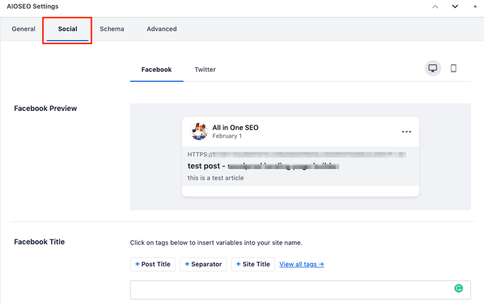The width and height of the screenshot is (484, 303).
Task: Switch to desktop preview icon
Action: pyautogui.click(x=433, y=68)
